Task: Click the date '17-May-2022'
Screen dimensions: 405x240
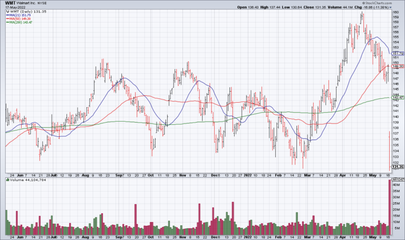Action: point(15,7)
